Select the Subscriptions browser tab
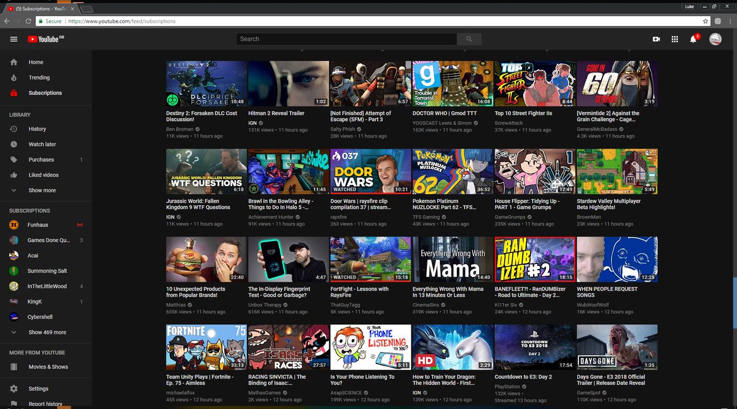 pos(42,8)
